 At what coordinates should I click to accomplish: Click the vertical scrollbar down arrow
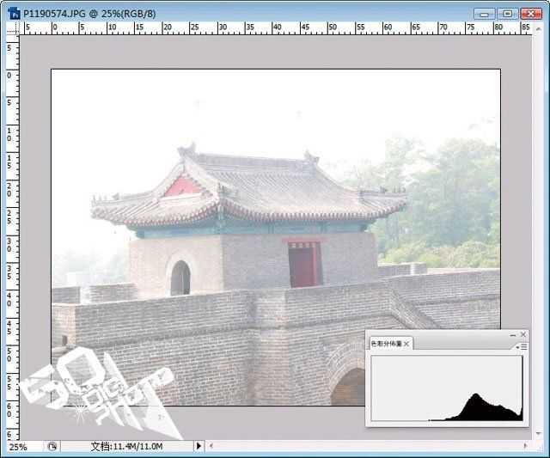tap(539, 434)
